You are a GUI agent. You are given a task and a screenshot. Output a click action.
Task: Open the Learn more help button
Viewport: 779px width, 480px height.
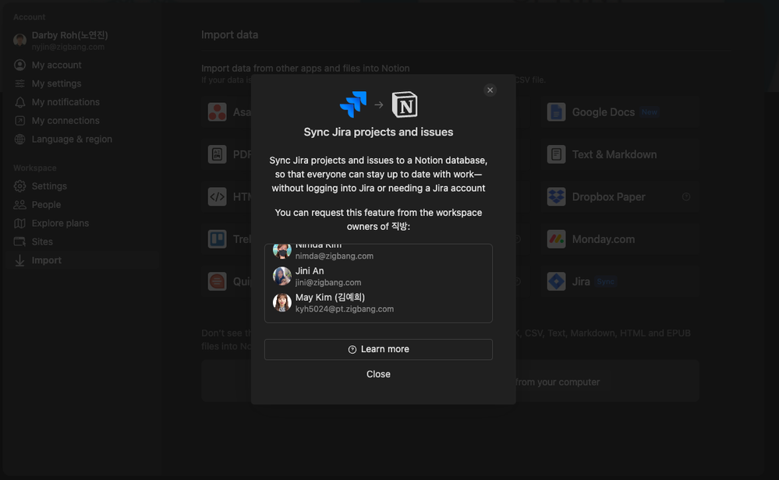click(x=378, y=349)
